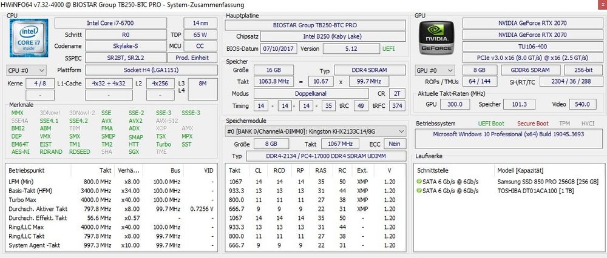Viewport: 607px width, 258px height.
Task: Click the Socket H4 (LGA1151) platform field
Action: (x=151, y=70)
